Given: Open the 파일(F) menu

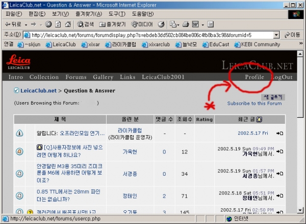Looking at the screenshot, I should [14, 14].
